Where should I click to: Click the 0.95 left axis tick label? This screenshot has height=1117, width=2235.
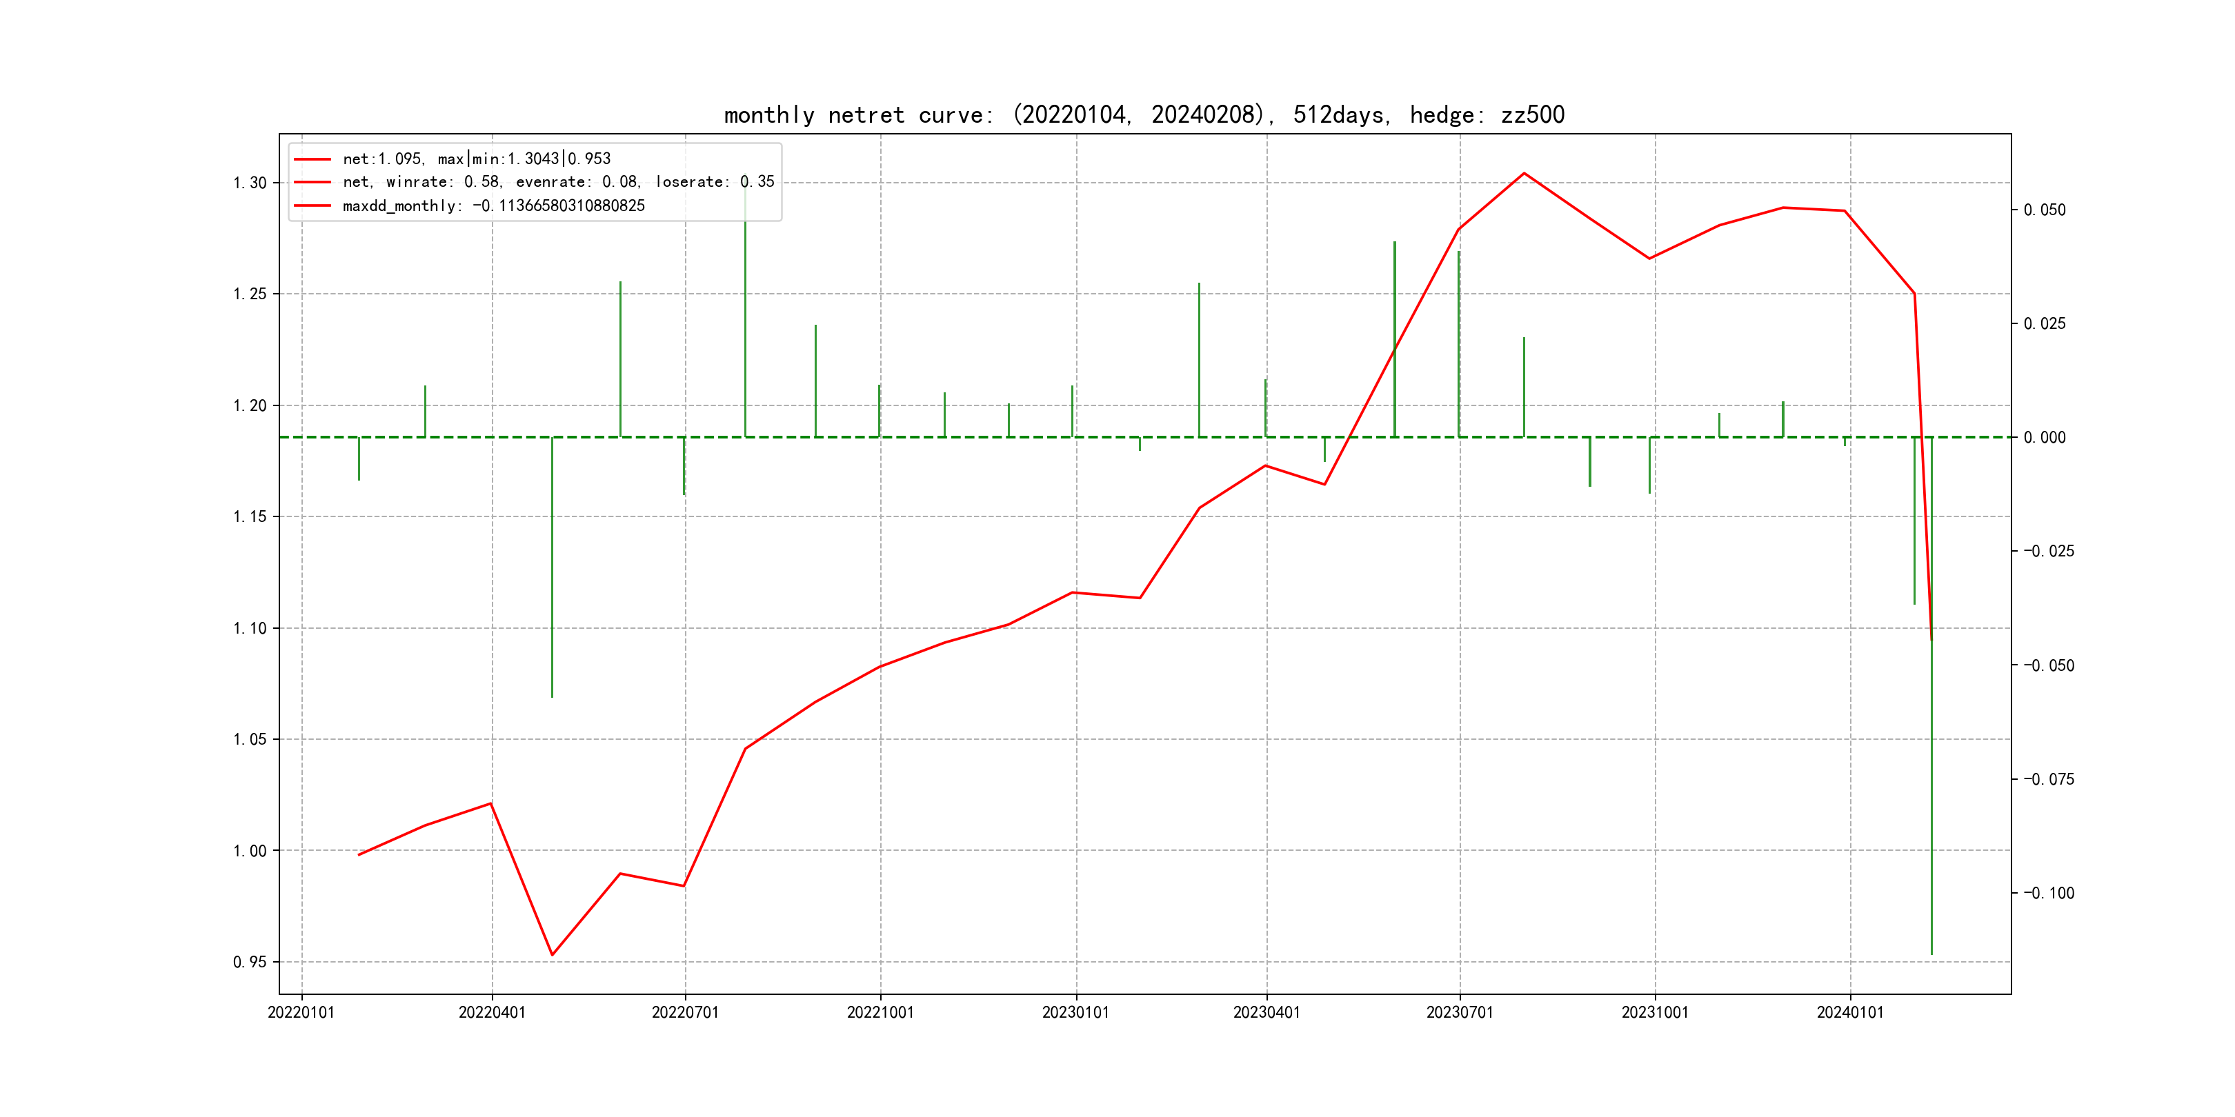[250, 962]
